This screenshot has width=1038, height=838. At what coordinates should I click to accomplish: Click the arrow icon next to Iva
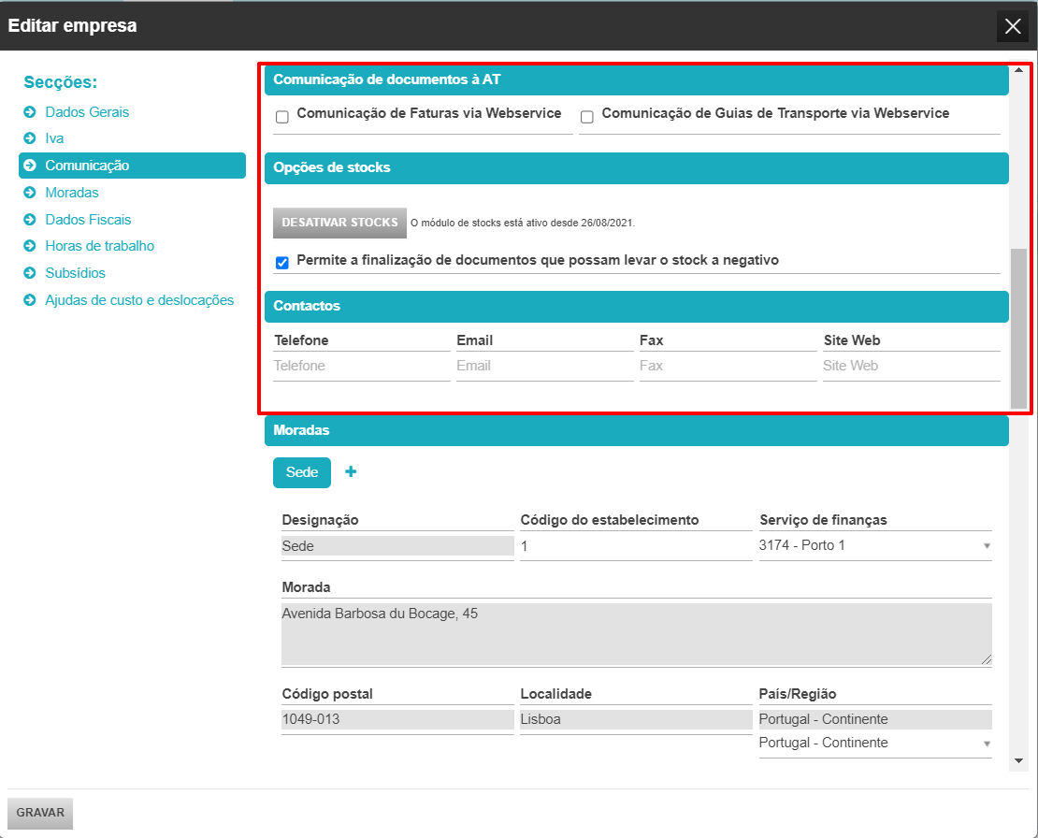point(30,138)
